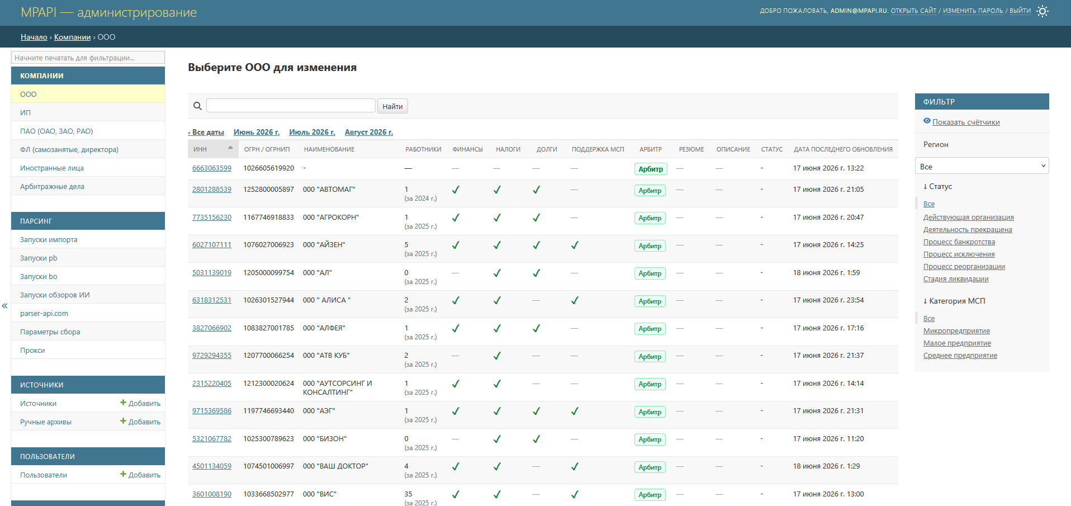Go to Компании in breadcrumbs
This screenshot has width=1071, height=506.
pyautogui.click(x=72, y=37)
